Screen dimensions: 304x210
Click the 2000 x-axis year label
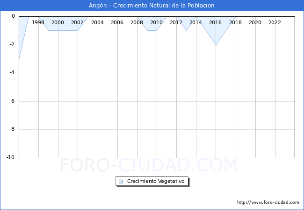coord(58,22)
